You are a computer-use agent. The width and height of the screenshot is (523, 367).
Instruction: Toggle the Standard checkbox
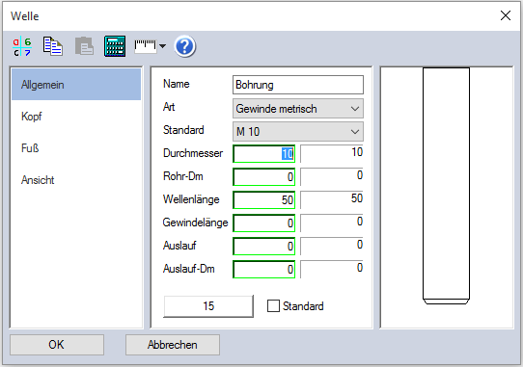(x=273, y=305)
